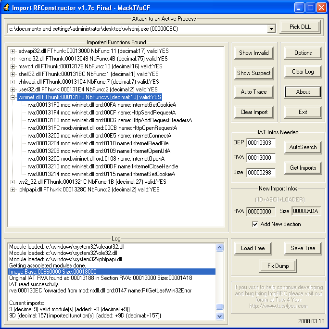Click the Auto Trace button
The height and width of the screenshot is (329, 329).
pyautogui.click(x=253, y=92)
